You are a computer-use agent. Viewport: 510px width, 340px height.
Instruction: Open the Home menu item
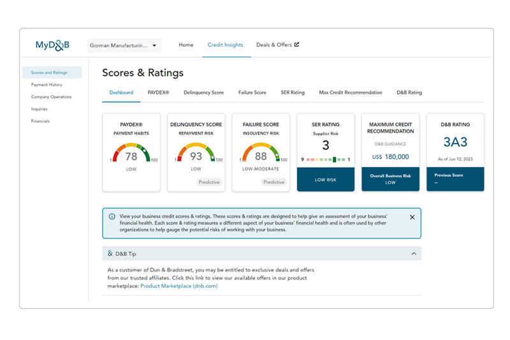coord(186,45)
